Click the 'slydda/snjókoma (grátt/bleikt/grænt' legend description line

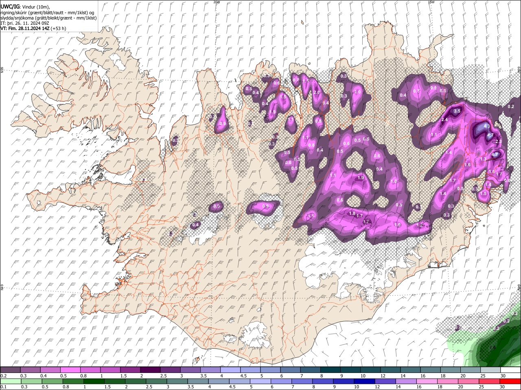click(48, 18)
